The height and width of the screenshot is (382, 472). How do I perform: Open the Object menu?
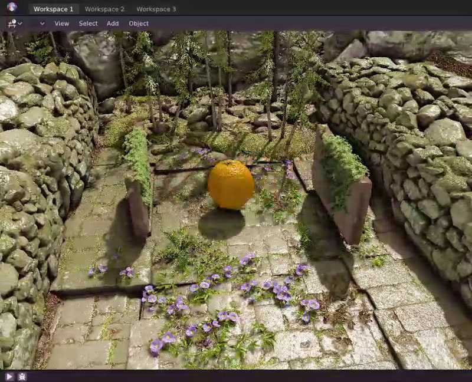[x=139, y=24]
